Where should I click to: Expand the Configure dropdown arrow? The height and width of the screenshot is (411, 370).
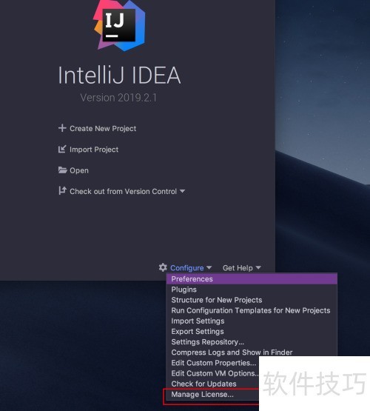pos(209,267)
